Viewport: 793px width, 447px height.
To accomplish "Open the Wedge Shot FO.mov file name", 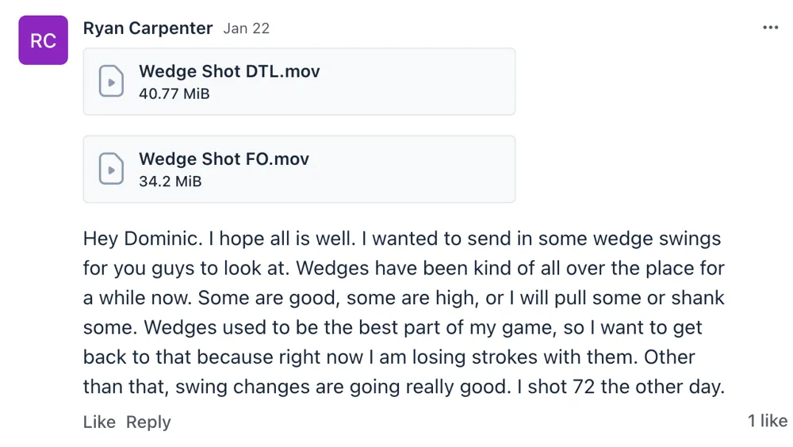I will (224, 159).
